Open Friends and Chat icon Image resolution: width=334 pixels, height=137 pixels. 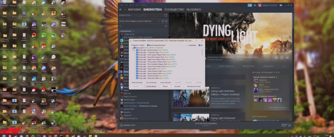290,125
